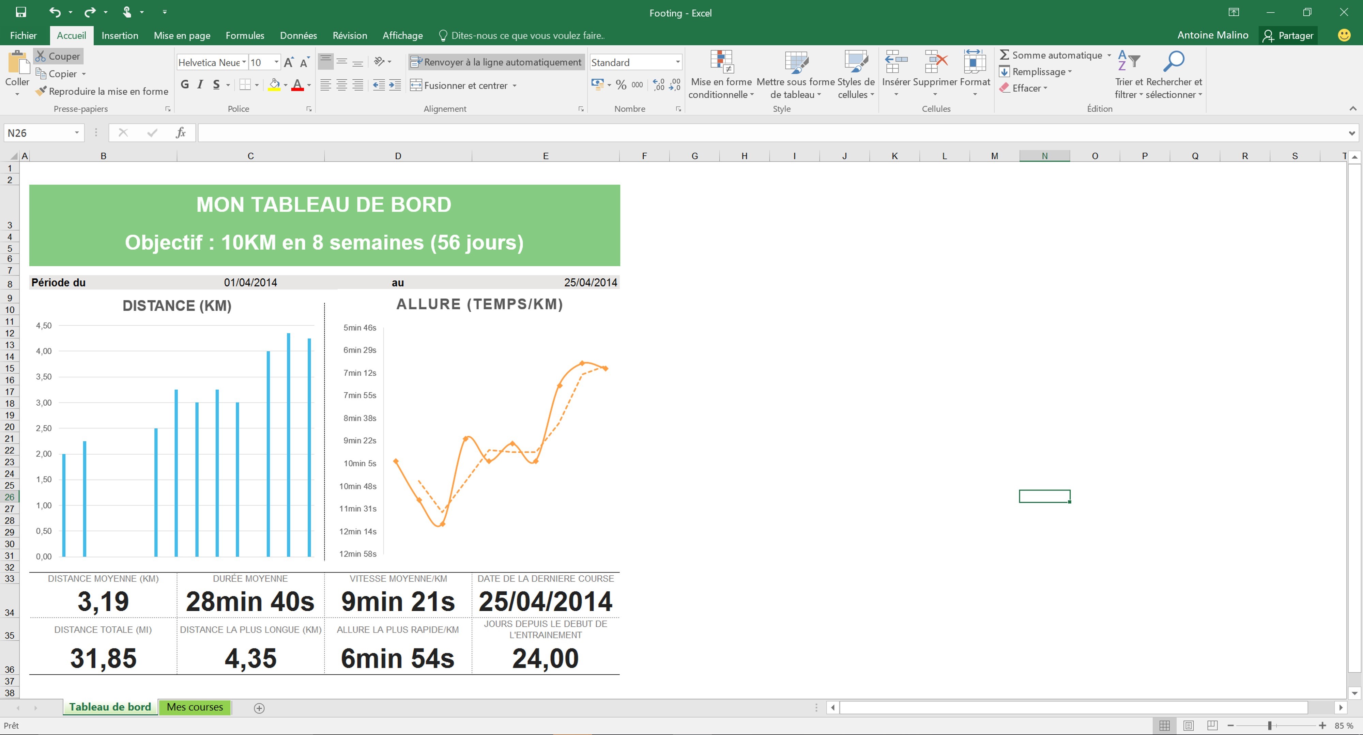Open the Fichier menu
Viewport: 1363px width, 735px height.
[23, 35]
